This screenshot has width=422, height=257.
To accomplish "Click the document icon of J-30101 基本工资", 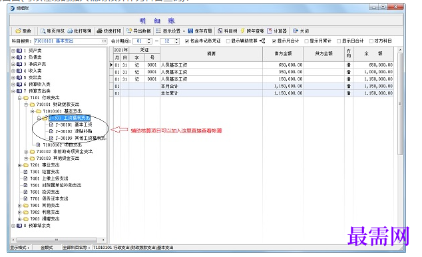I will (51, 125).
